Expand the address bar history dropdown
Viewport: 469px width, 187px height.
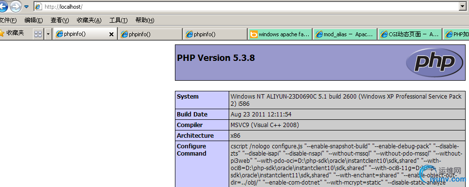coord(462,6)
